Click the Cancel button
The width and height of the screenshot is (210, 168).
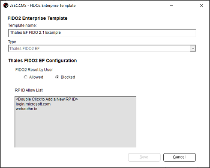[x=180, y=157]
